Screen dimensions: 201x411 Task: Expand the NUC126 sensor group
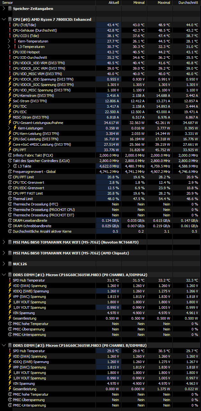[x=4, y=264]
